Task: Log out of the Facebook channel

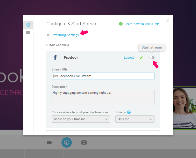Action: pyautogui.click(x=129, y=57)
